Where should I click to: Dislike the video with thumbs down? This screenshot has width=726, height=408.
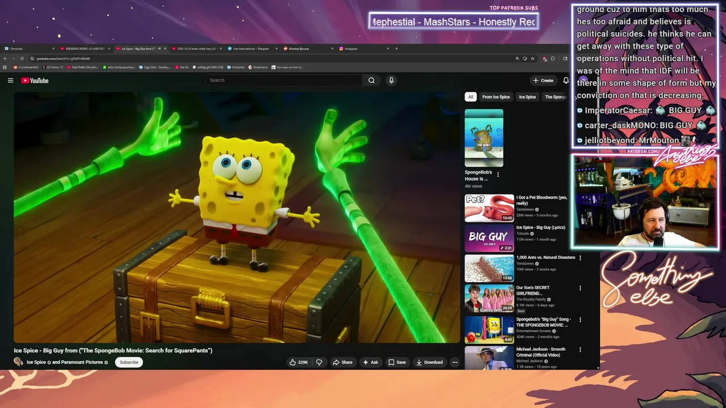[319, 362]
